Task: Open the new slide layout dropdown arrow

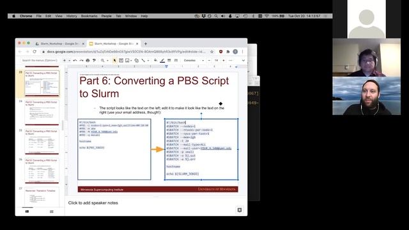Action: 70,61
